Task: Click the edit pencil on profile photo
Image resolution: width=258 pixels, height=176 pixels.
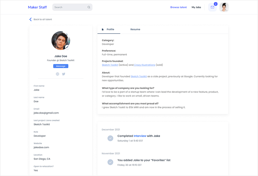Action: pos(67,47)
